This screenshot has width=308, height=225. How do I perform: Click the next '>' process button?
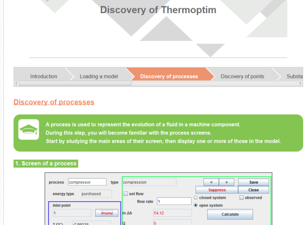pos(226,182)
